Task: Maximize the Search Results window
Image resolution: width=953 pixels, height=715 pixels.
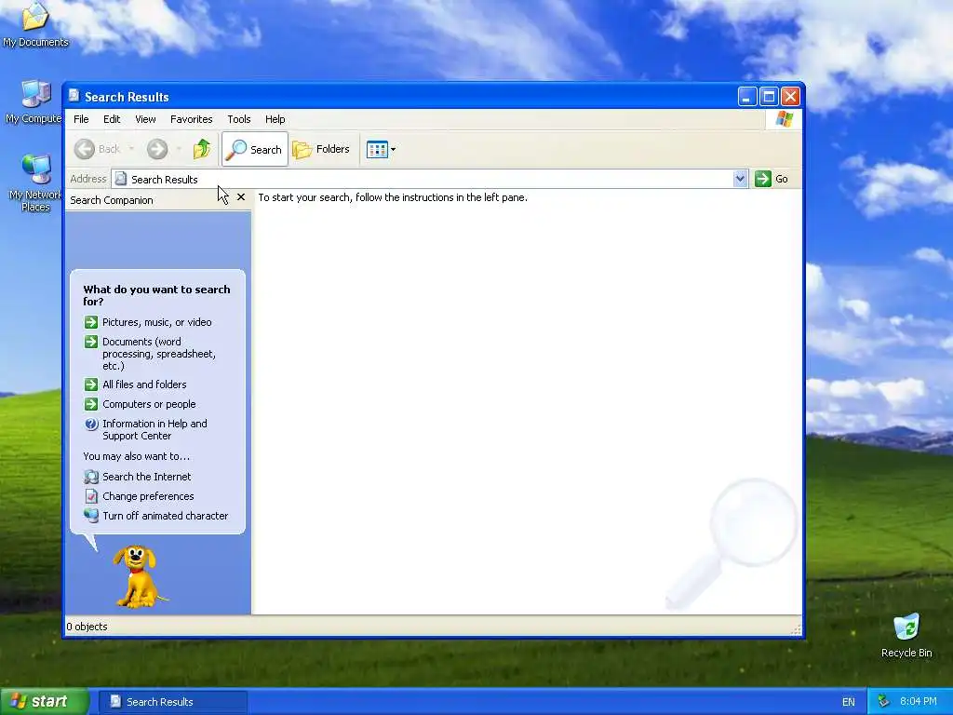Action: coord(769,97)
